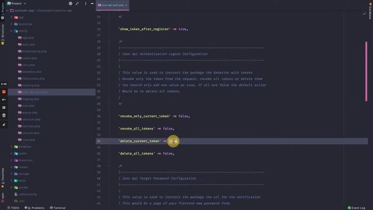Open database.php in the config folder
Screen dimensions: 373x210
pos(31,72)
